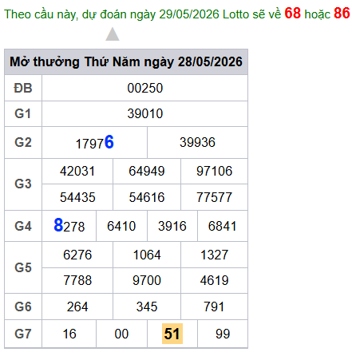
Task: Select the special prize number 00250
Action: click(145, 88)
